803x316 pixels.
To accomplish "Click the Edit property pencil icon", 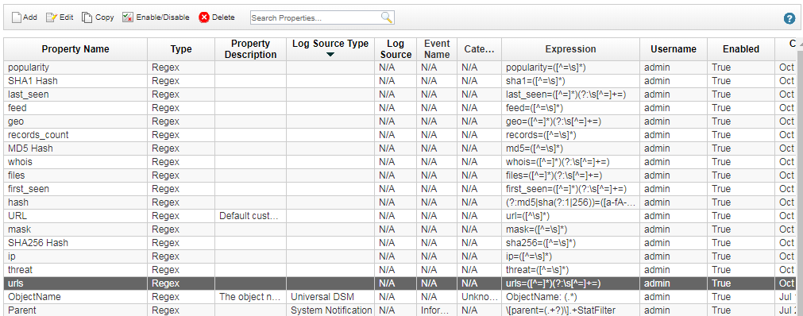I will point(51,17).
